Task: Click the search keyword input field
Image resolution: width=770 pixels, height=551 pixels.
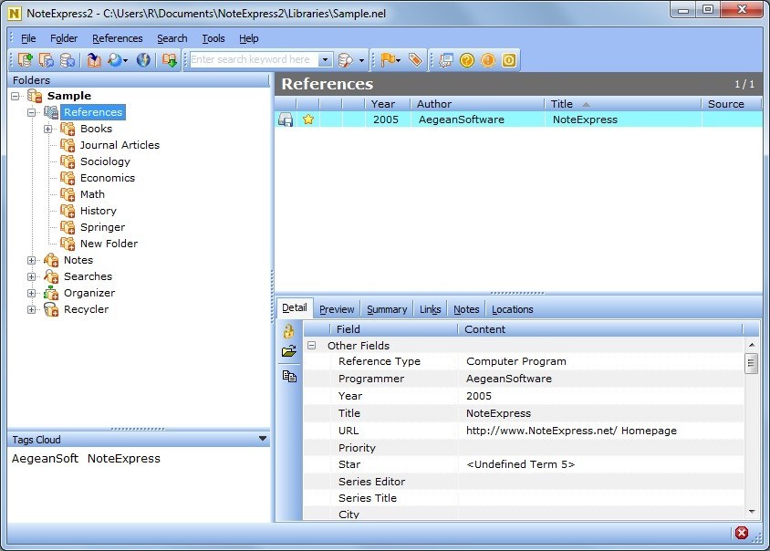Action: click(x=254, y=60)
